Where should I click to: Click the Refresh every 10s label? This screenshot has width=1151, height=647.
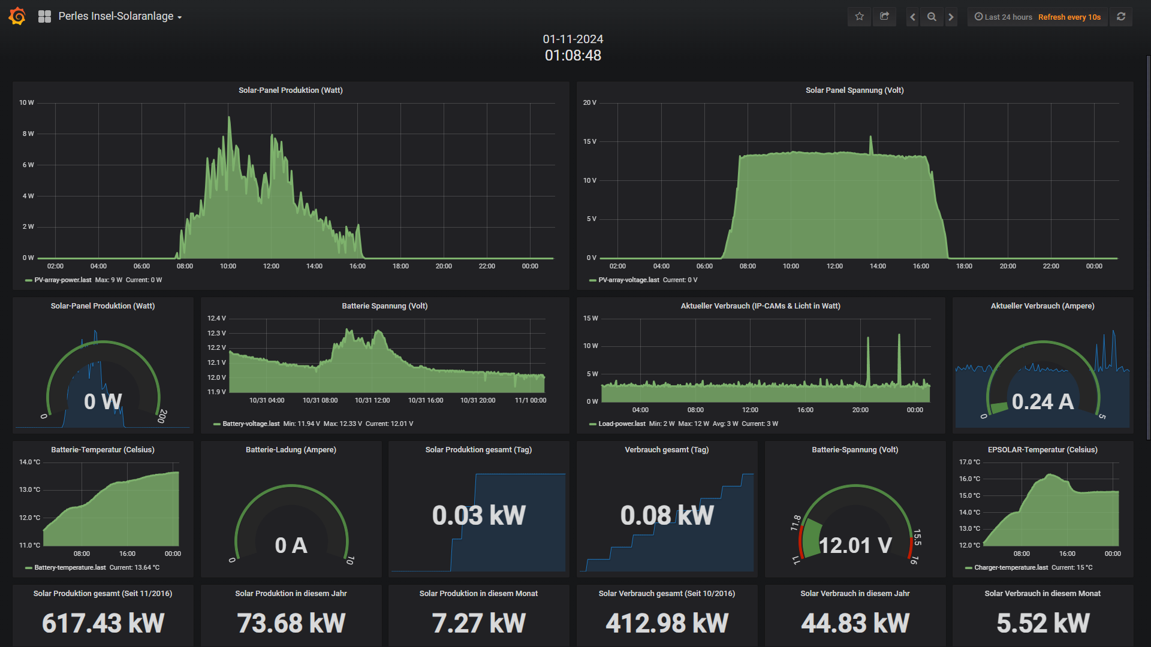[1069, 17]
